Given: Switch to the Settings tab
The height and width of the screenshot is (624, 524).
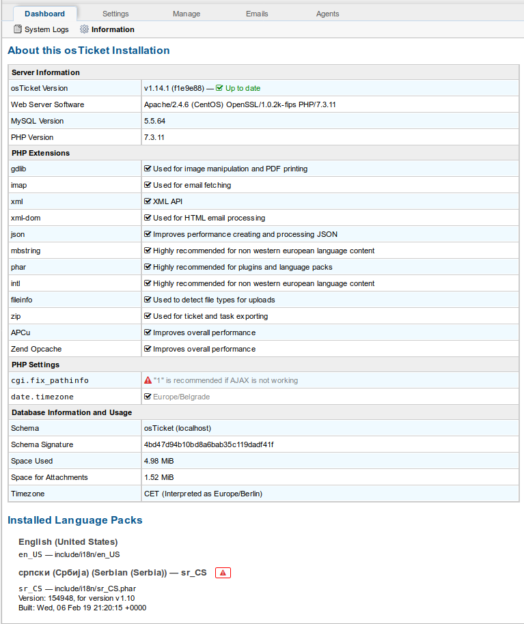Looking at the screenshot, I should click(115, 14).
